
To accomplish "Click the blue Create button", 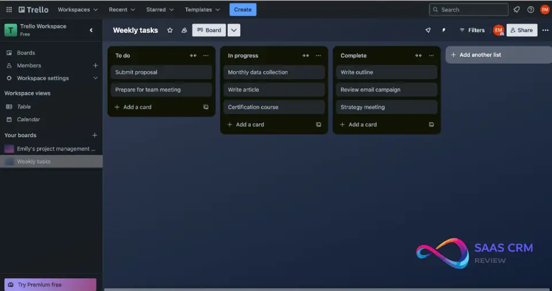I will point(243,10).
